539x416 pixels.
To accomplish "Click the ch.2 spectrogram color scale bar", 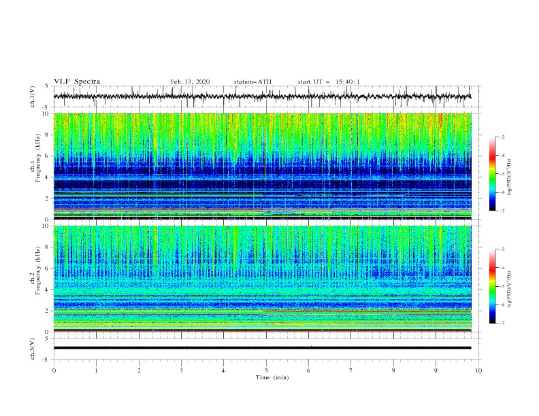I will 492,286.
